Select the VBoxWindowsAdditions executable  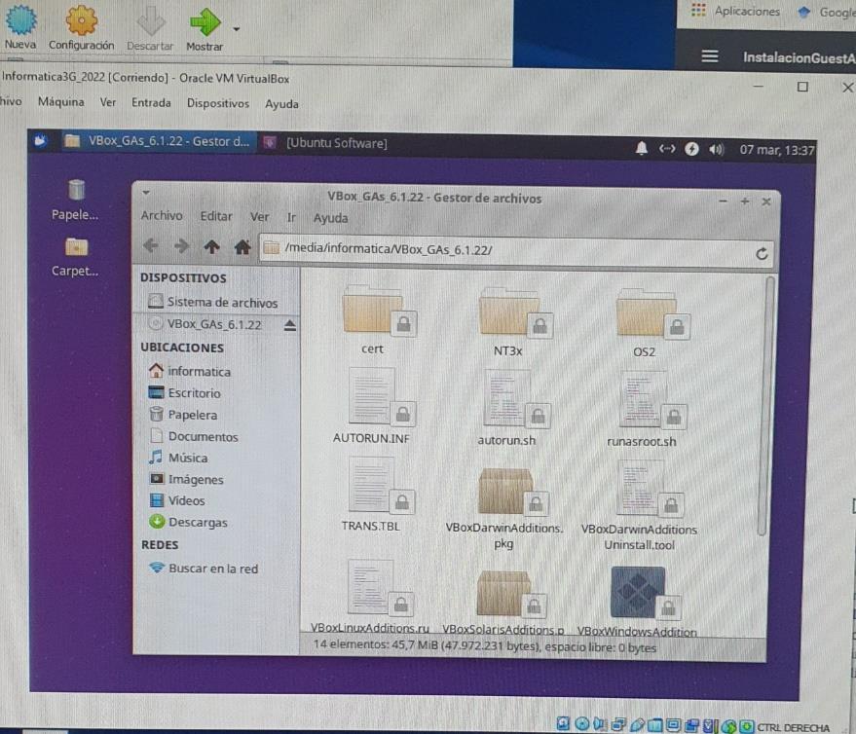click(639, 601)
